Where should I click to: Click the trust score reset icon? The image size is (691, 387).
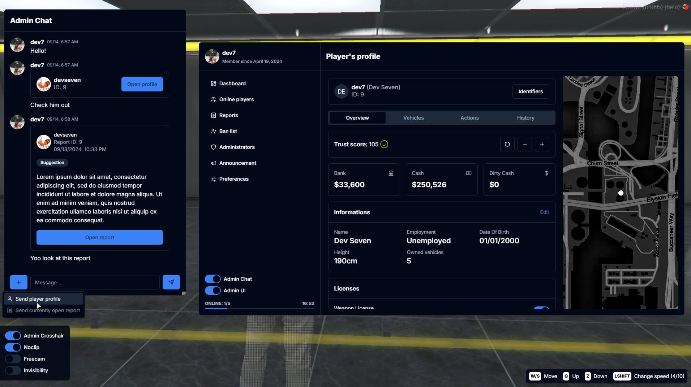coord(507,144)
